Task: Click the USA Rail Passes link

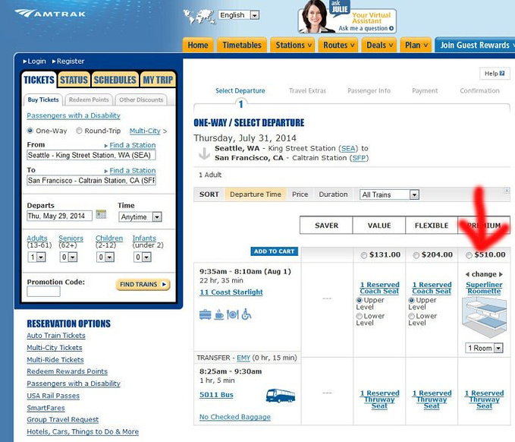Action: (x=53, y=396)
